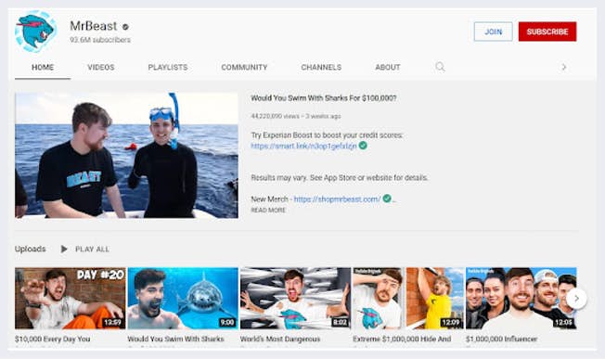
Task: Click the PLAY ALL label
Action: pyautogui.click(x=92, y=250)
